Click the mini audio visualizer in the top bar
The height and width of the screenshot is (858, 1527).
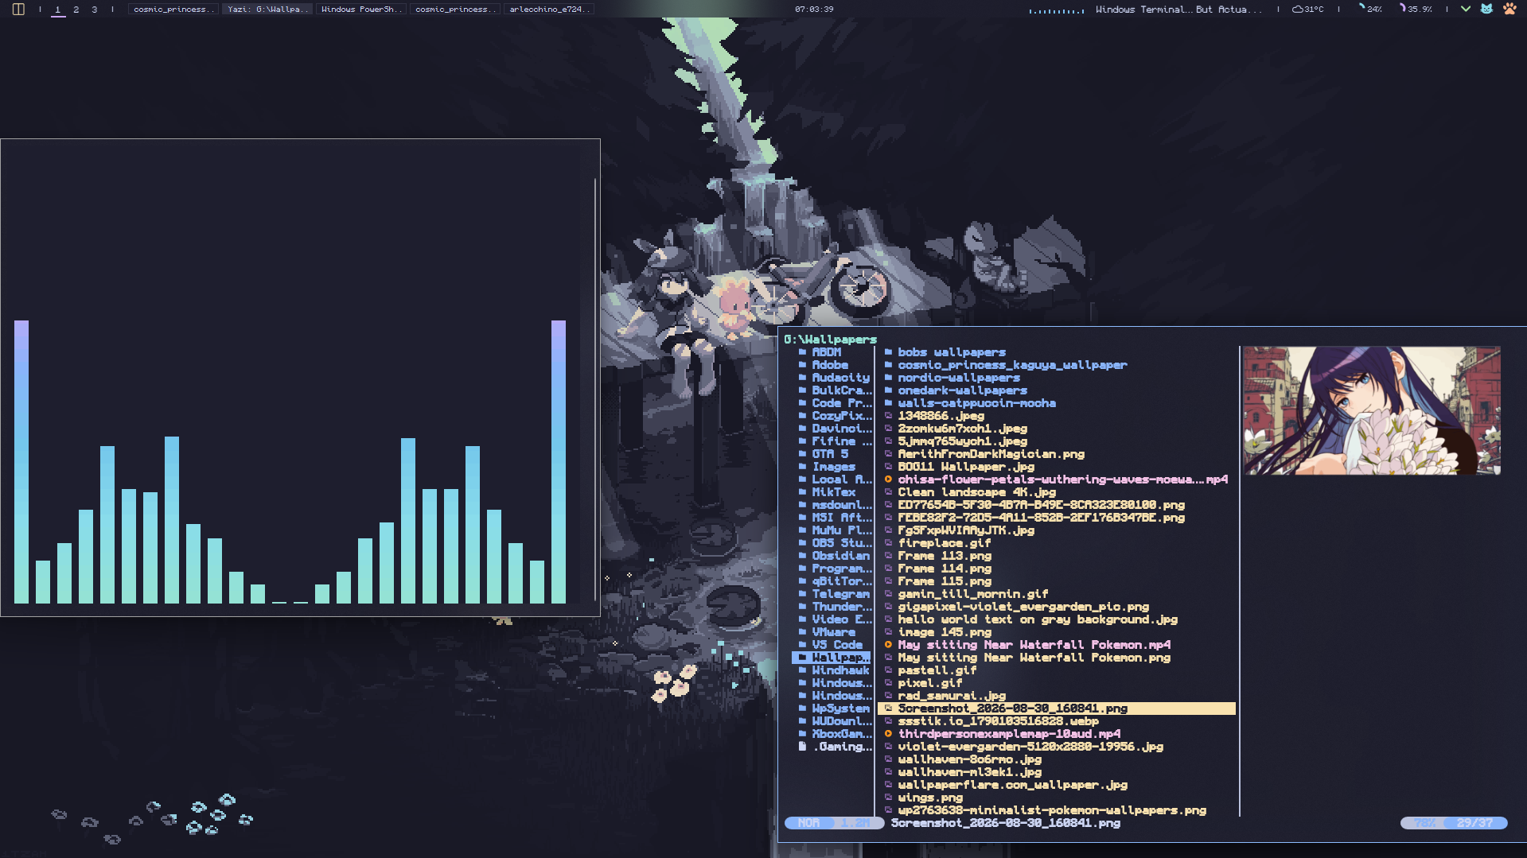1056,10
